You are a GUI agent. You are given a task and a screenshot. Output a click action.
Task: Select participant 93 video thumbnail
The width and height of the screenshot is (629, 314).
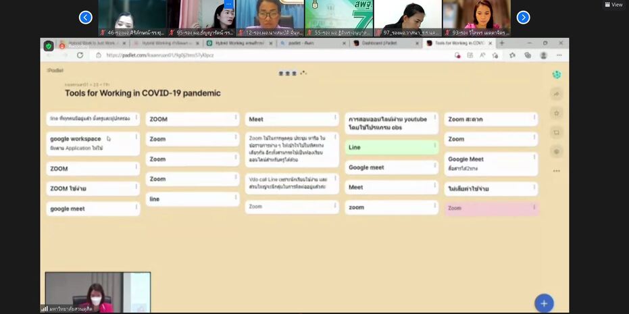(x=476, y=18)
